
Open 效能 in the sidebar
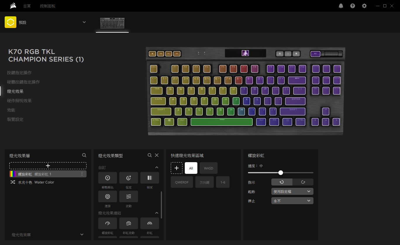tap(11, 110)
